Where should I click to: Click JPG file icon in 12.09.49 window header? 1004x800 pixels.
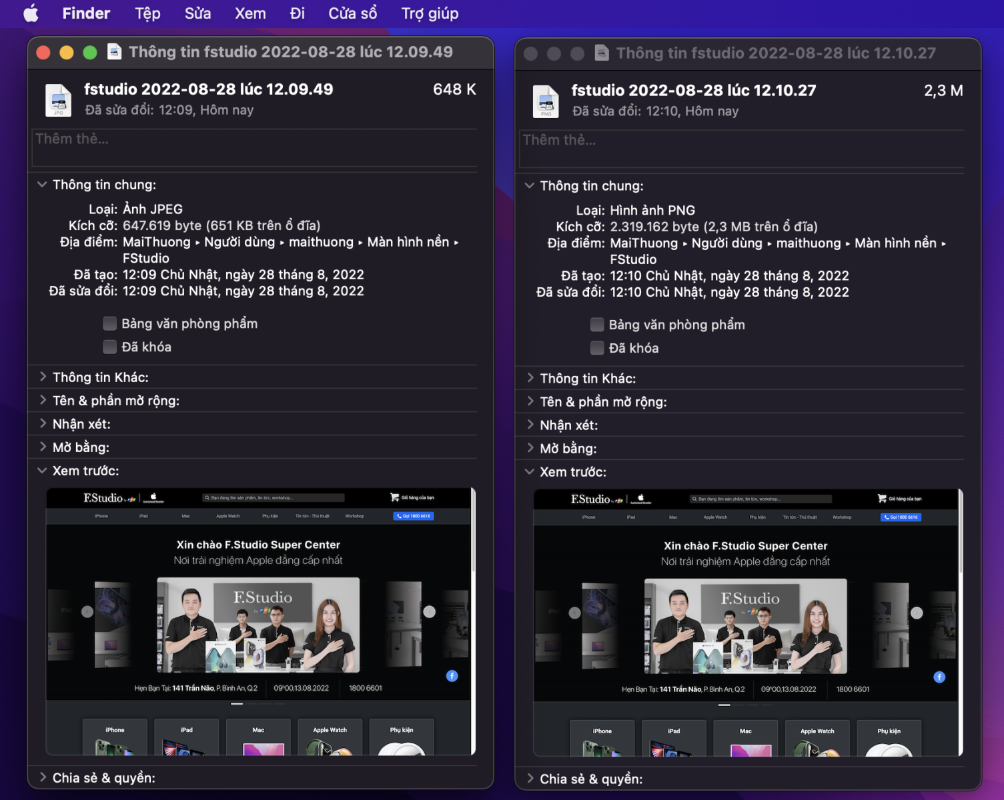tap(58, 100)
